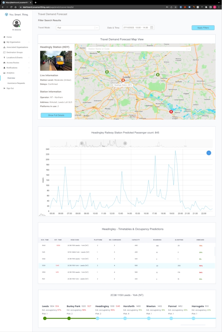The height and width of the screenshot is (332, 222).
Task: Click the Analytics bar chart item
Action: [9, 73]
